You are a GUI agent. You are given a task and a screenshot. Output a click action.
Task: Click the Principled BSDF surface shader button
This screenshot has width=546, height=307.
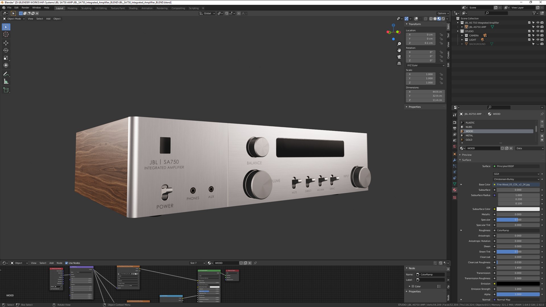[x=516, y=166]
